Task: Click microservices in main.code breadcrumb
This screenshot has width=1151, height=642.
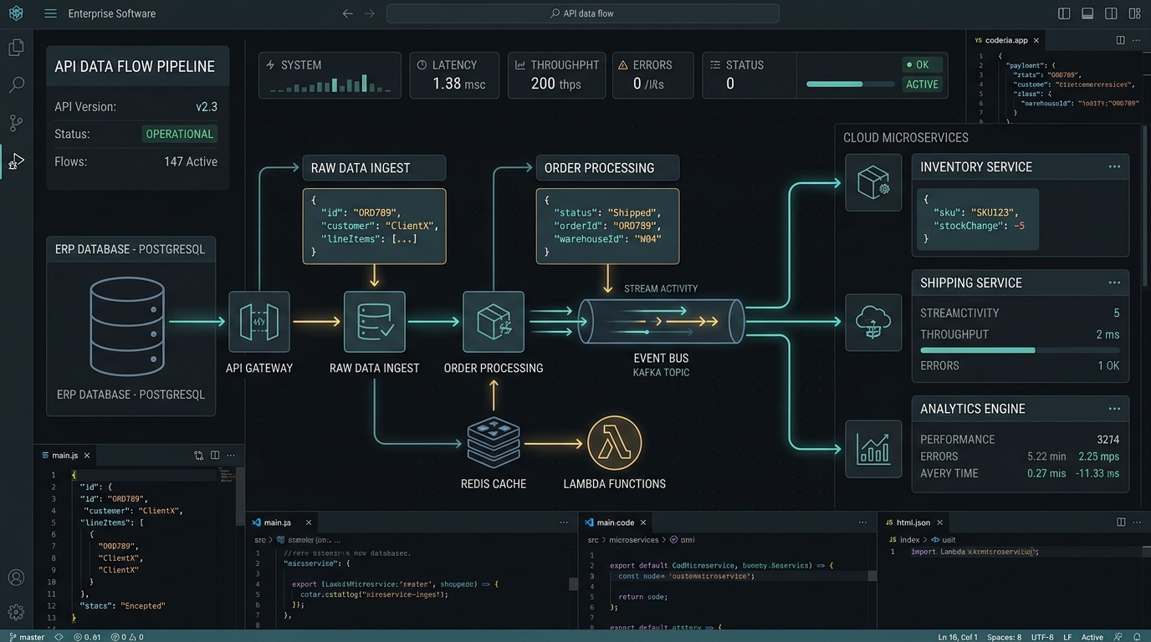Action: point(634,540)
